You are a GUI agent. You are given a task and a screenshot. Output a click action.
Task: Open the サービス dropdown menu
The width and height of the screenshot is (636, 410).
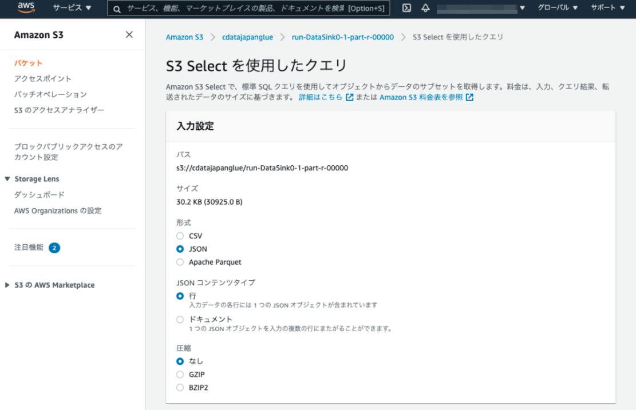click(72, 7)
